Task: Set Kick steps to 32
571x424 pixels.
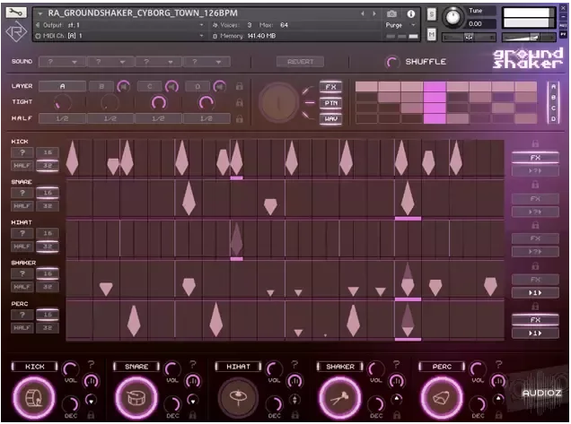Action: (x=48, y=166)
